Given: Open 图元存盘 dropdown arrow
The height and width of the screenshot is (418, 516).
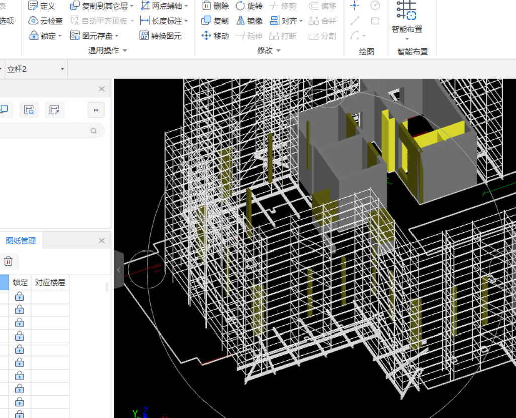Looking at the screenshot, I should pos(117,36).
